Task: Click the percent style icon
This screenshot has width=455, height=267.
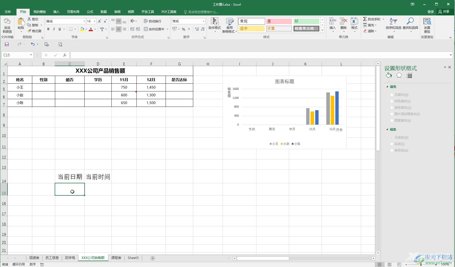Action: [x=183, y=29]
